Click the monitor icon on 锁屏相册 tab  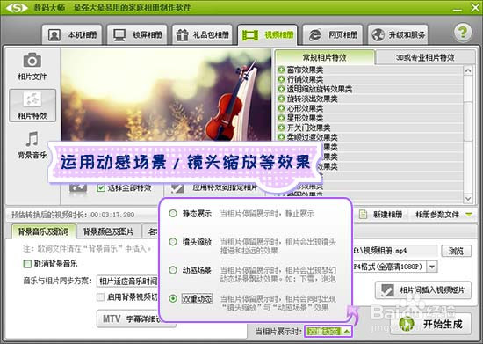(x=119, y=35)
